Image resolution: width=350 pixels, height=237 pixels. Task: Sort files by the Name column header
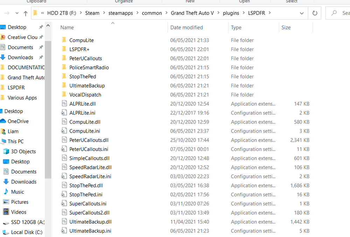pyautogui.click(x=67, y=28)
